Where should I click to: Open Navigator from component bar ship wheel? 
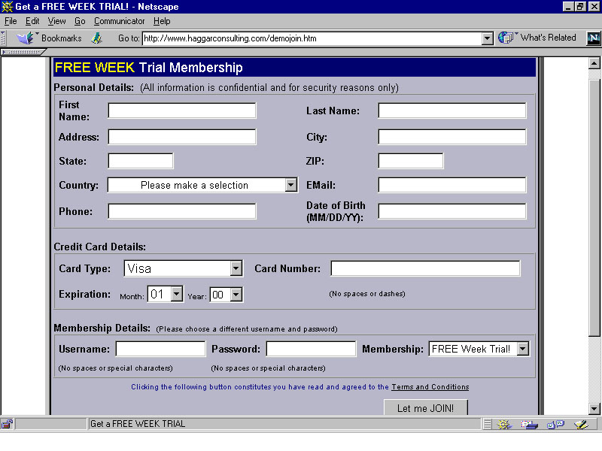504,425
